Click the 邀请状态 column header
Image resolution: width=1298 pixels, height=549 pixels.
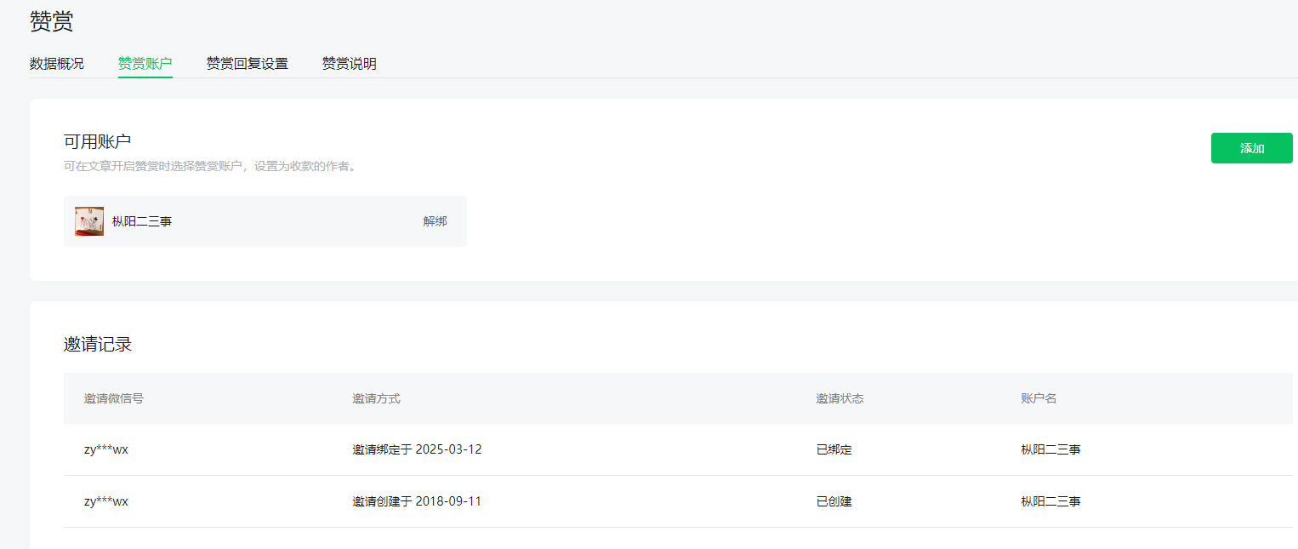[840, 398]
